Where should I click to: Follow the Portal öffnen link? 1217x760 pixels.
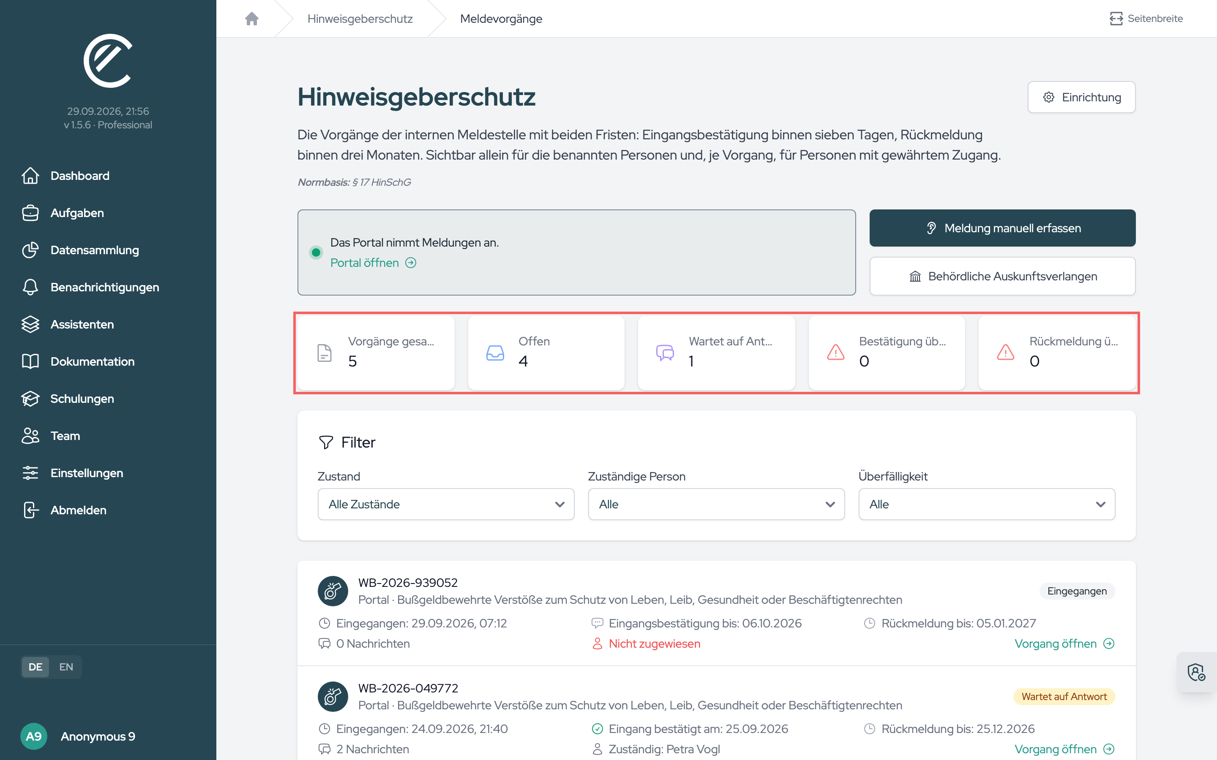point(373,263)
